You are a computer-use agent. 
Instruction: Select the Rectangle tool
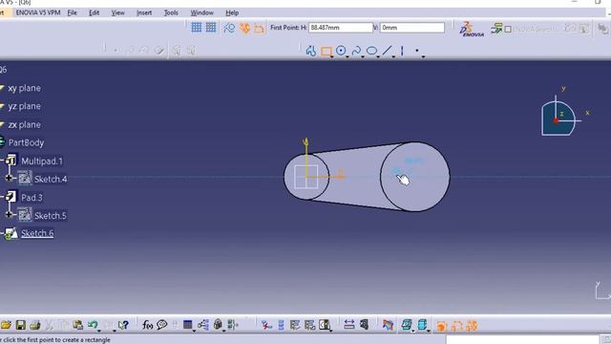[326, 51]
